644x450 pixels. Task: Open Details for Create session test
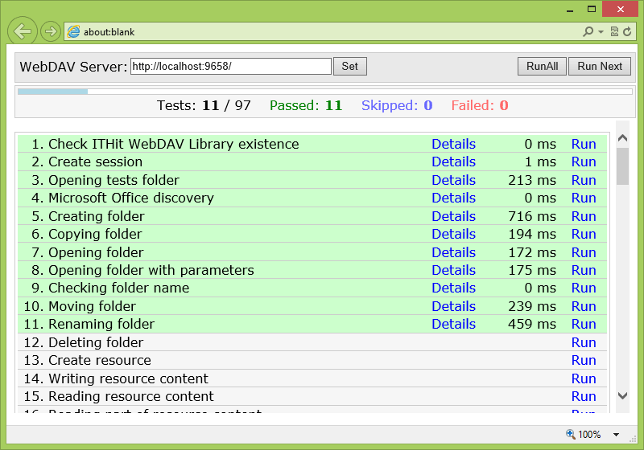coord(453,162)
